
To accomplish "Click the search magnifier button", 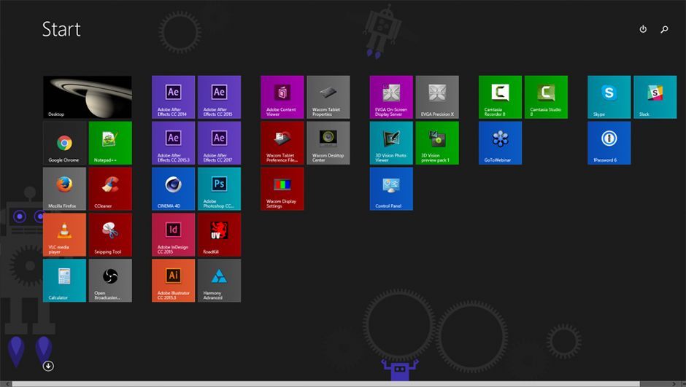I will pos(664,29).
